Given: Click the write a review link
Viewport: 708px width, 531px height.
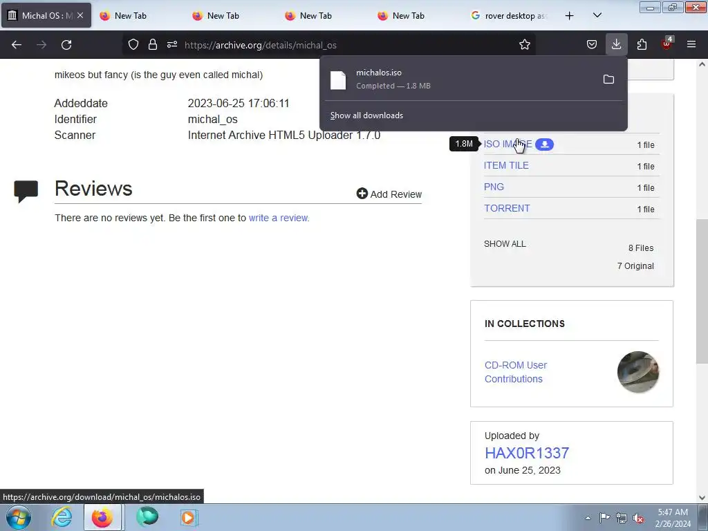Looking at the screenshot, I should click(x=278, y=218).
